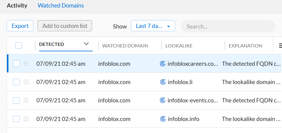Click the target icon next to infoblox.info
The image size is (282, 133).
pos(163,119)
